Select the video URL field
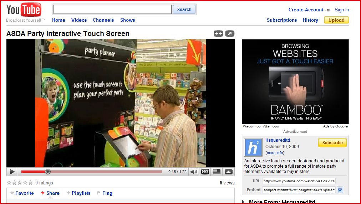This screenshot has width=361, height=204. pyautogui.click(x=299, y=181)
